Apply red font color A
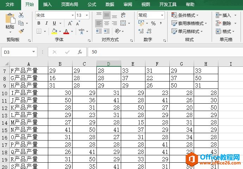 coord(66,31)
